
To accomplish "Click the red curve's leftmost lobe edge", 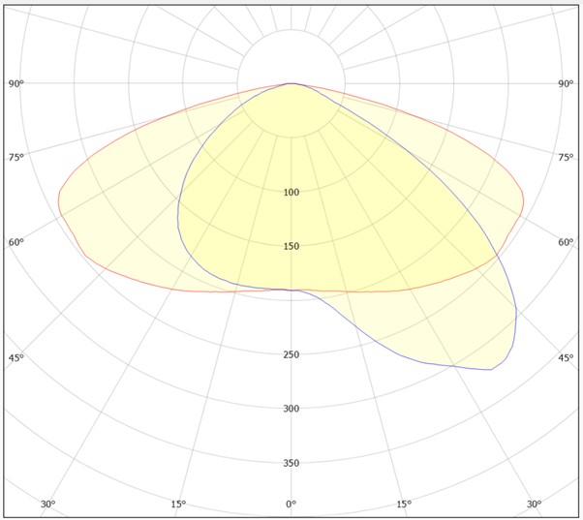I will pyautogui.click(x=59, y=201).
